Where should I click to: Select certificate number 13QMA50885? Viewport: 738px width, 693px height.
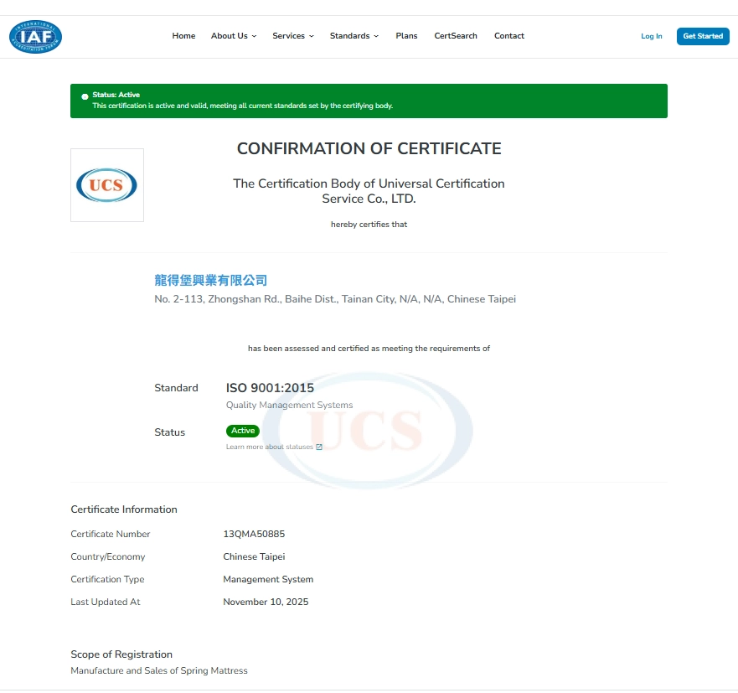click(x=254, y=534)
